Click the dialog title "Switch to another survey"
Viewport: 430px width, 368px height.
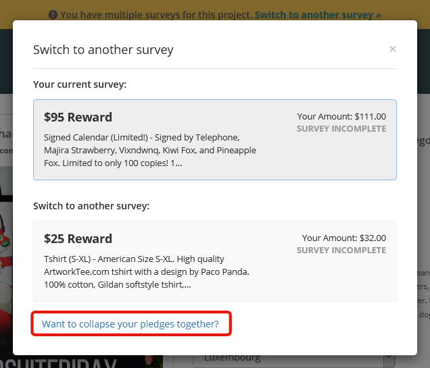click(x=103, y=49)
